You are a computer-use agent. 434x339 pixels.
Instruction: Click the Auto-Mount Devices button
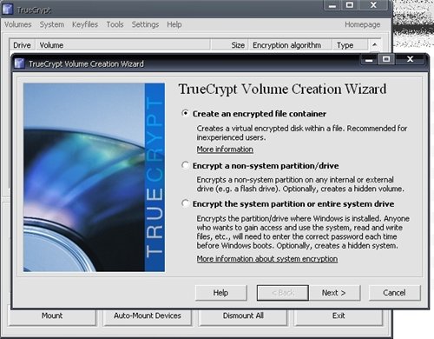pos(148,316)
